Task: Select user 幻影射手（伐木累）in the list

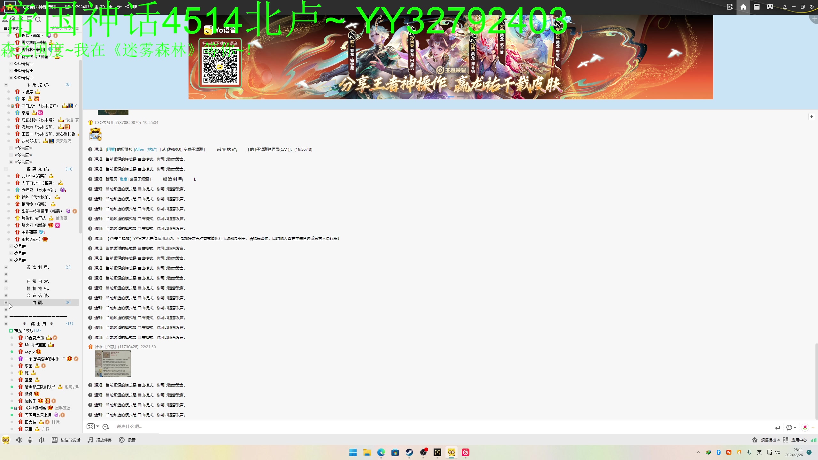Action: [x=38, y=120]
